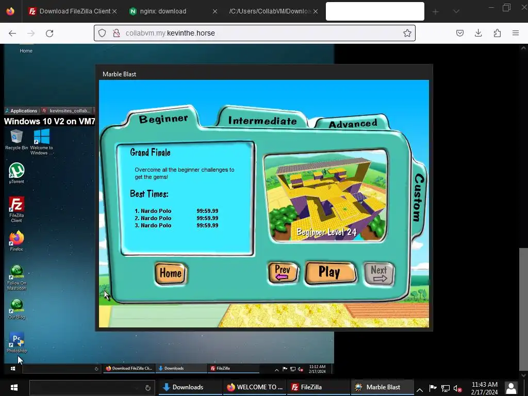Select kevinsites_collab... item in VM panel
Screen dimensions: 528x396
point(67,110)
